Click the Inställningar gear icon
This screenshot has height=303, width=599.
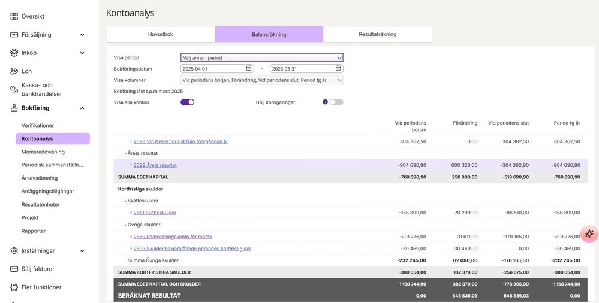coord(14,251)
